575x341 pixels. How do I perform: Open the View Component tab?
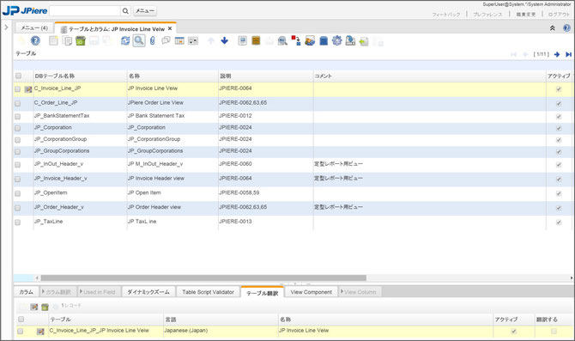311,292
